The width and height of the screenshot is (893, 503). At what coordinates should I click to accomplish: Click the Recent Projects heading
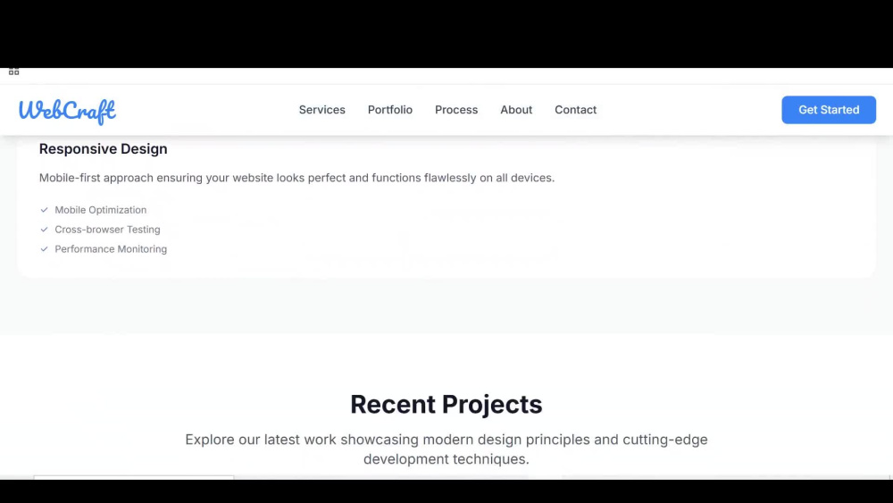pyautogui.click(x=446, y=405)
